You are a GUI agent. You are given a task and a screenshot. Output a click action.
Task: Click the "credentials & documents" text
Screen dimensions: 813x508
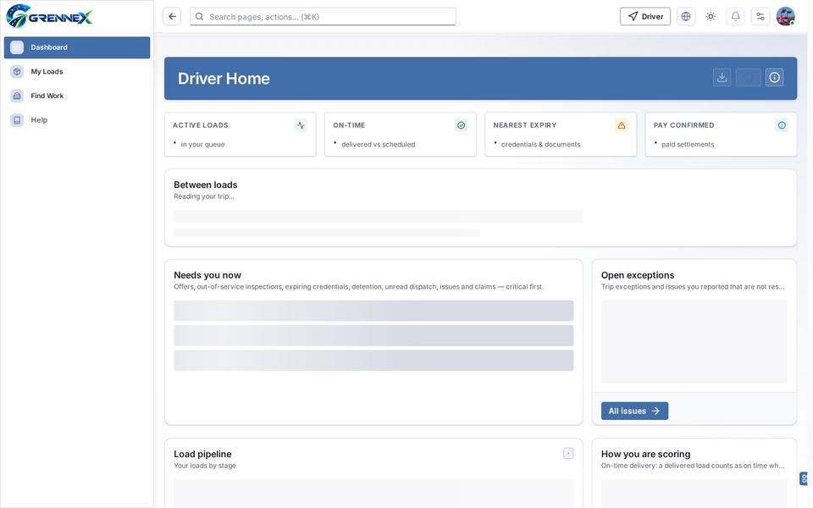(541, 145)
